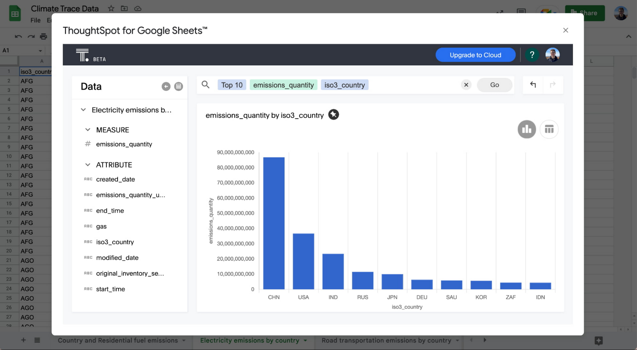Click the Upgrade to Cloud button
Image resolution: width=637 pixels, height=350 pixels.
476,55
